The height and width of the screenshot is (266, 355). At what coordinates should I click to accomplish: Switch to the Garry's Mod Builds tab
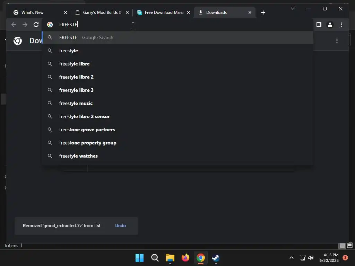coord(101,12)
